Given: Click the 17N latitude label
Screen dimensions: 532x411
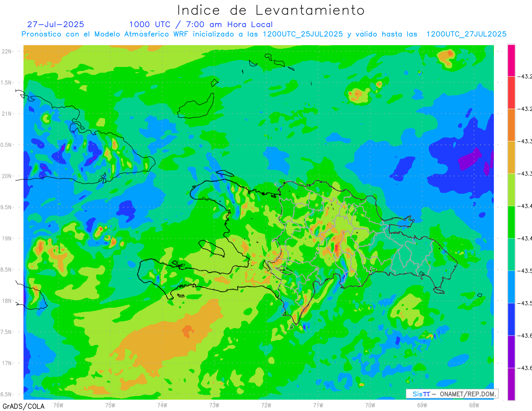Looking at the screenshot, I should [7, 363].
